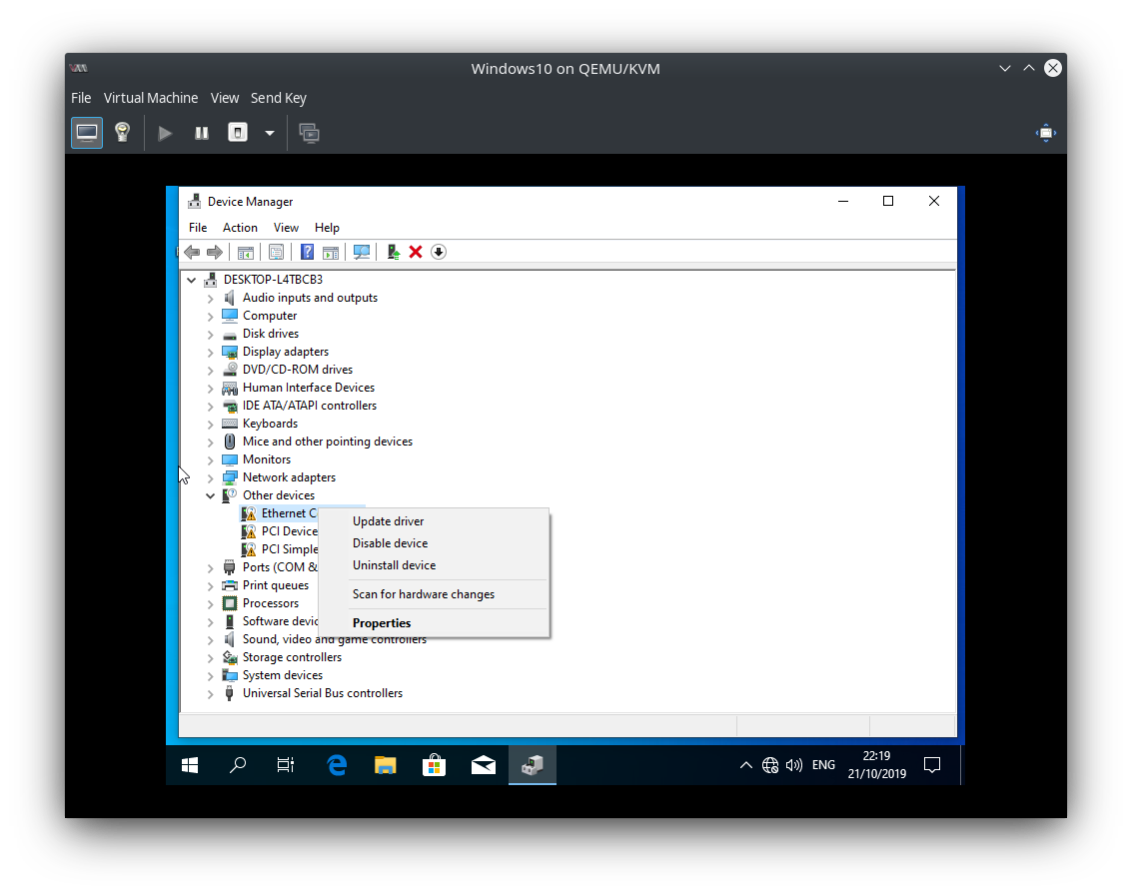
Task: Click the Update device driver toolbar icon
Action: click(393, 252)
